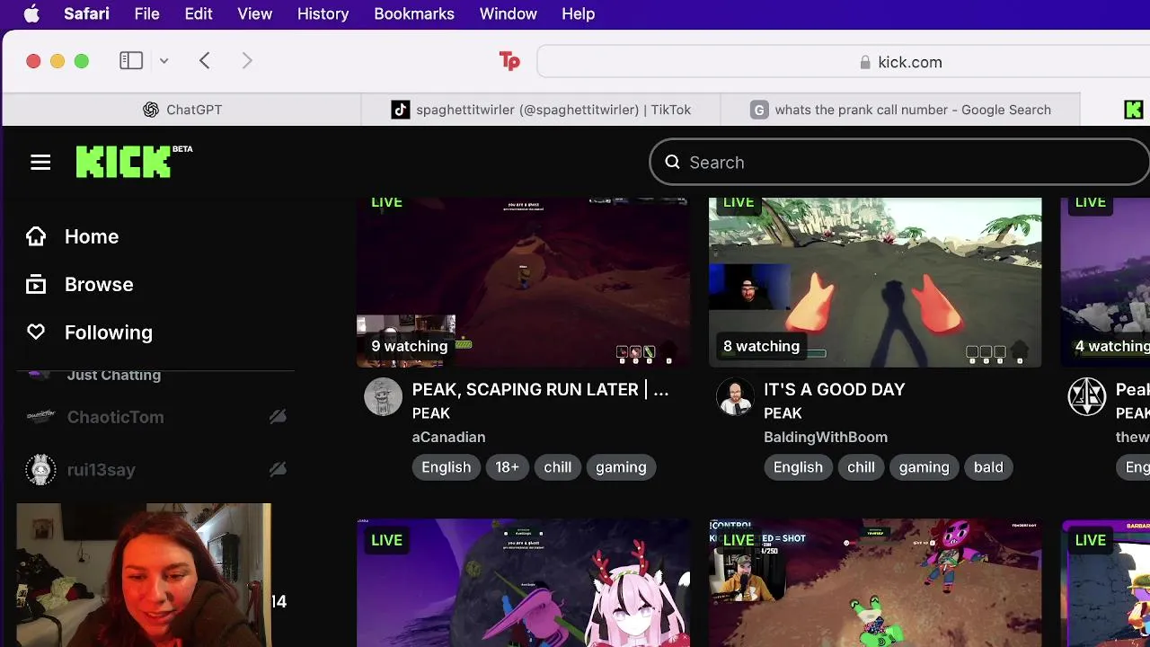The width and height of the screenshot is (1150, 647).
Task: Click the 18+ tag
Action: pos(508,467)
